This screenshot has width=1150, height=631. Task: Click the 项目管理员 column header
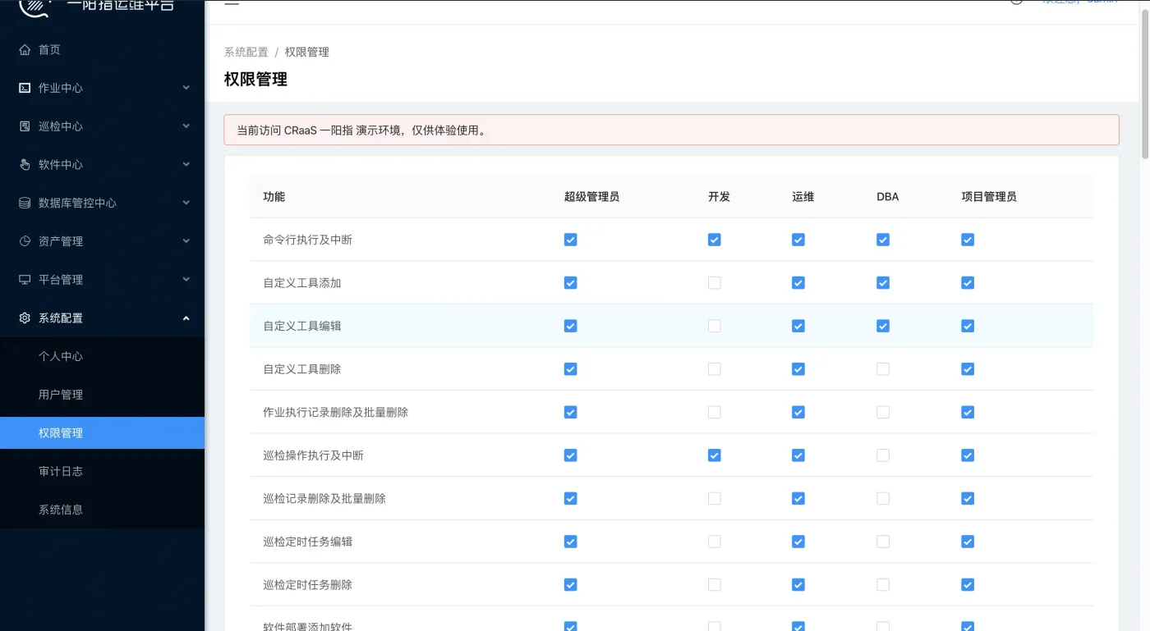point(989,197)
